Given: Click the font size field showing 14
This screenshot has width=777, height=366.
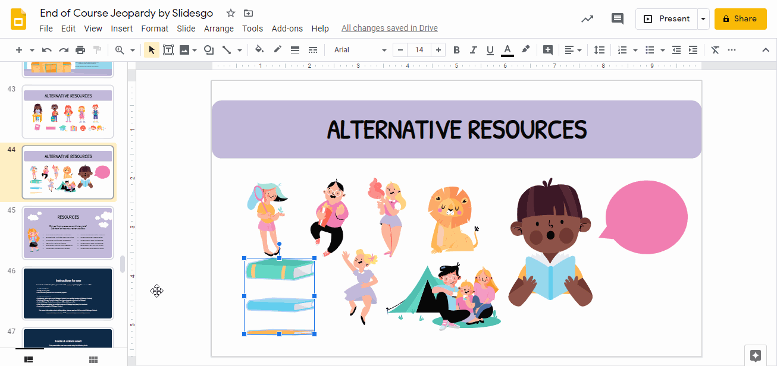Looking at the screenshot, I should [x=419, y=50].
